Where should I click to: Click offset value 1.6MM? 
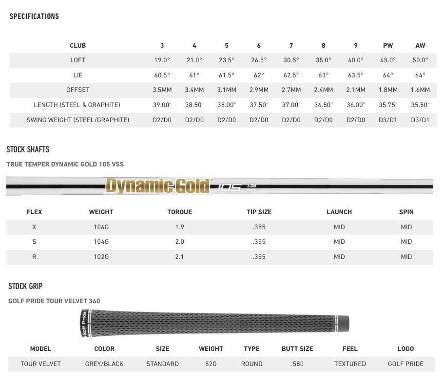coord(420,90)
